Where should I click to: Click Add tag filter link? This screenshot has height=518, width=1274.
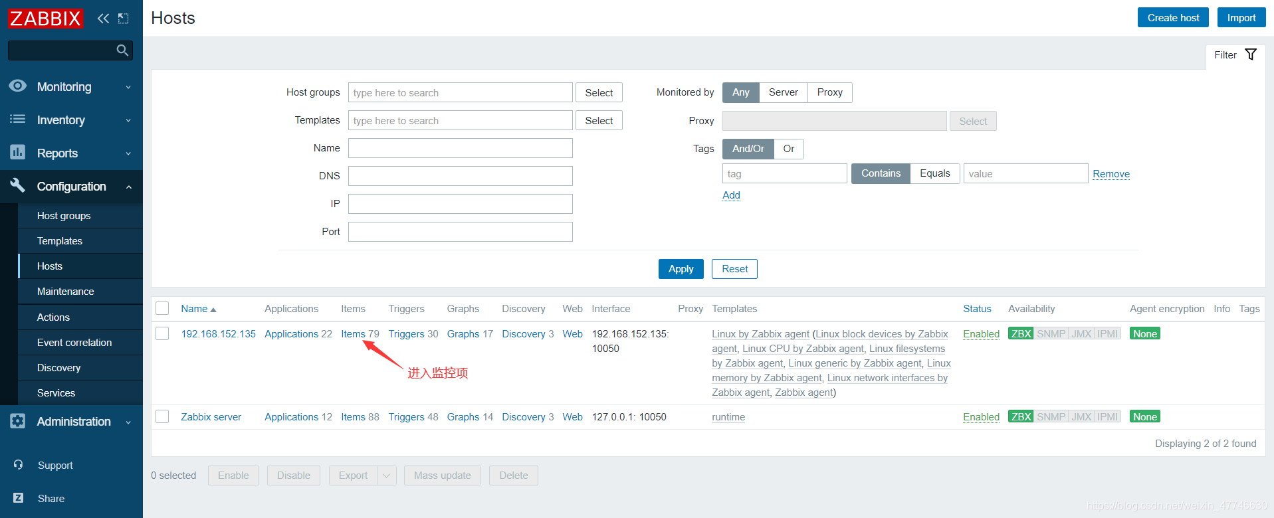pyautogui.click(x=731, y=195)
